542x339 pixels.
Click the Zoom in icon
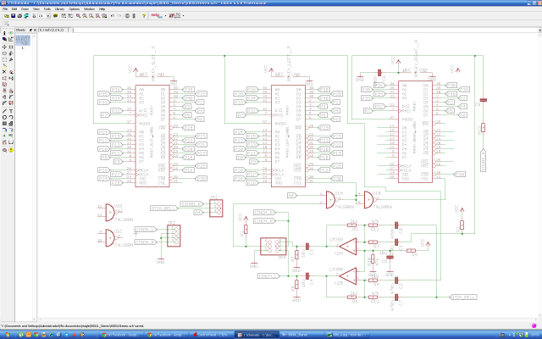pos(85,16)
